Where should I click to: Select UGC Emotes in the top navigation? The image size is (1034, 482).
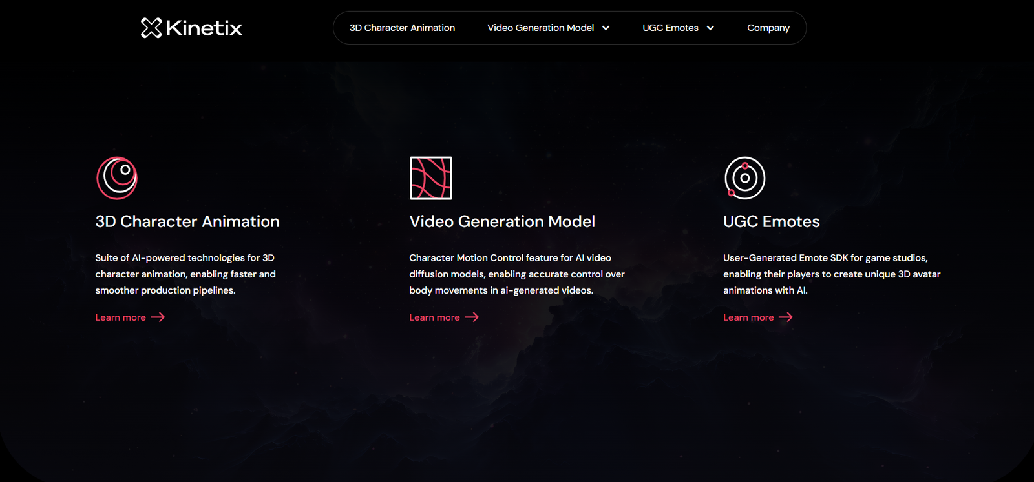670,28
